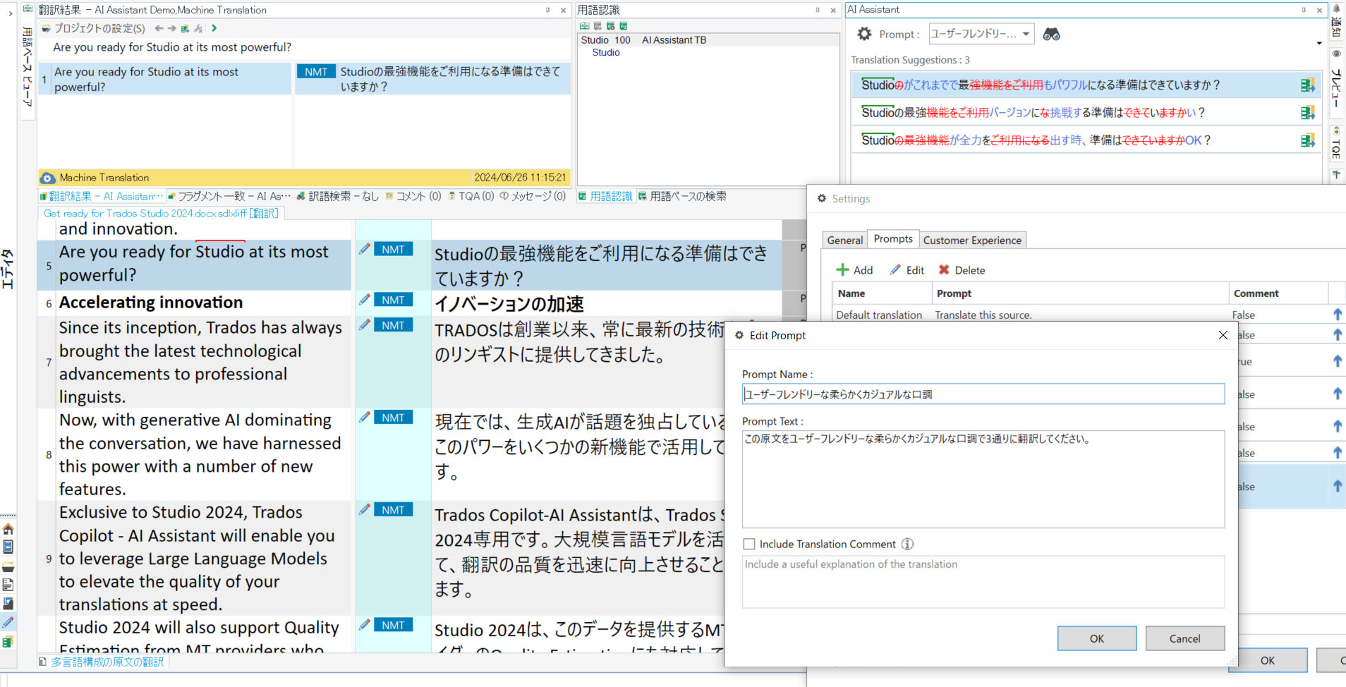Click the binoculars search icon in AI Assistant
The width and height of the screenshot is (1346, 687).
coord(1051,34)
